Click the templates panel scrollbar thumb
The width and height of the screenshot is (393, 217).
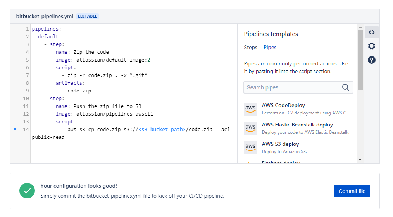(360, 60)
